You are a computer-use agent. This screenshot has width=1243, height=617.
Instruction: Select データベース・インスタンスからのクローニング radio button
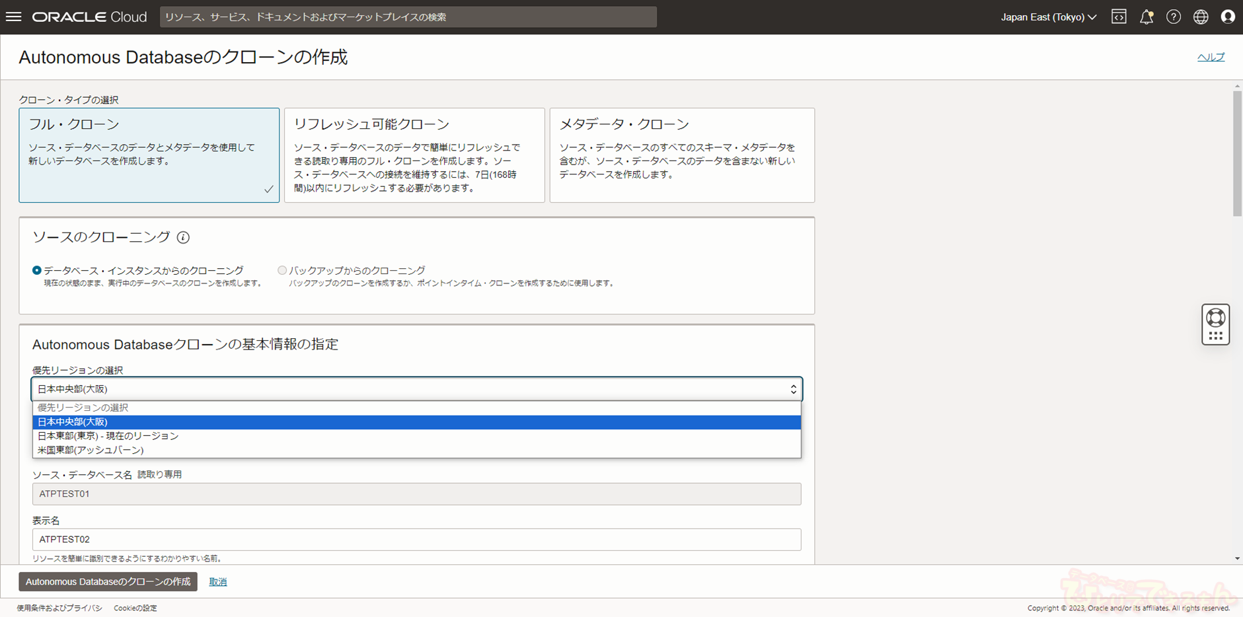click(37, 270)
